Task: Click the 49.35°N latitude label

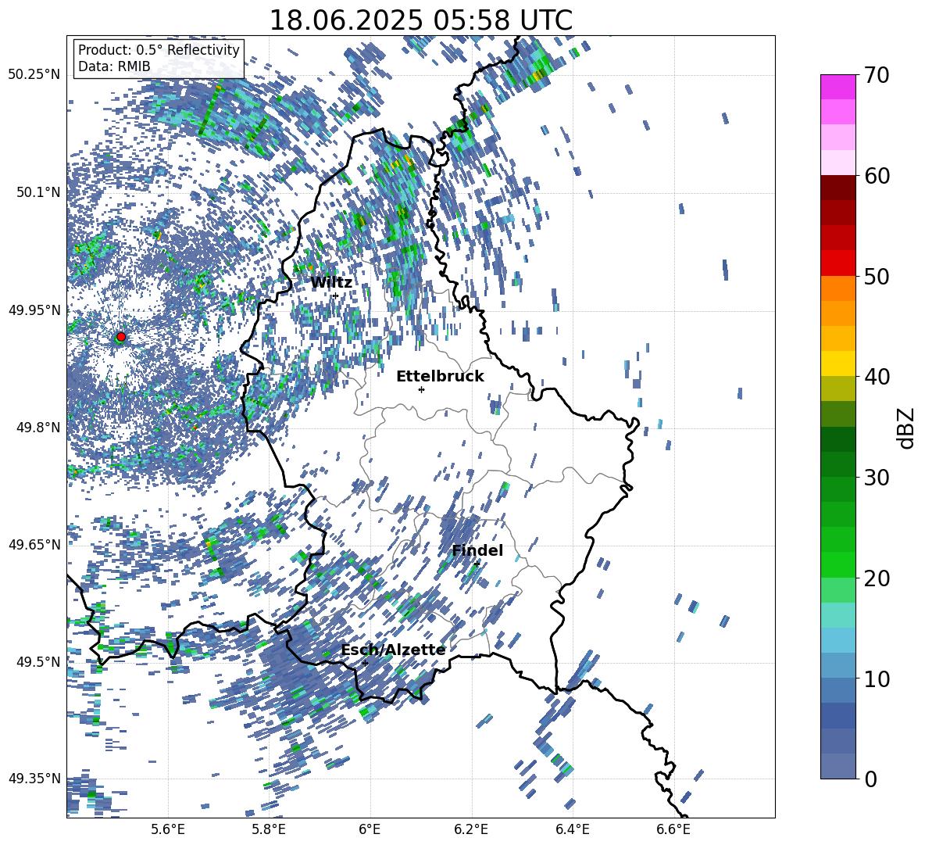Action: coord(34,779)
